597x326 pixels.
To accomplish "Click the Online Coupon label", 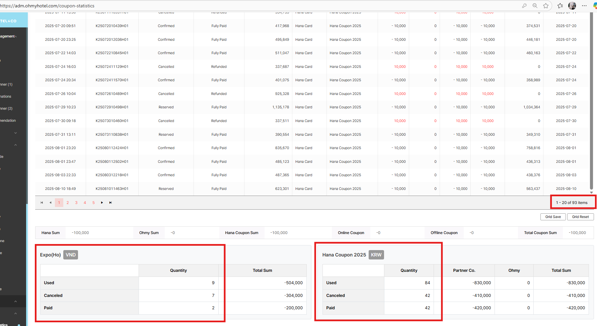I will pyautogui.click(x=351, y=233).
